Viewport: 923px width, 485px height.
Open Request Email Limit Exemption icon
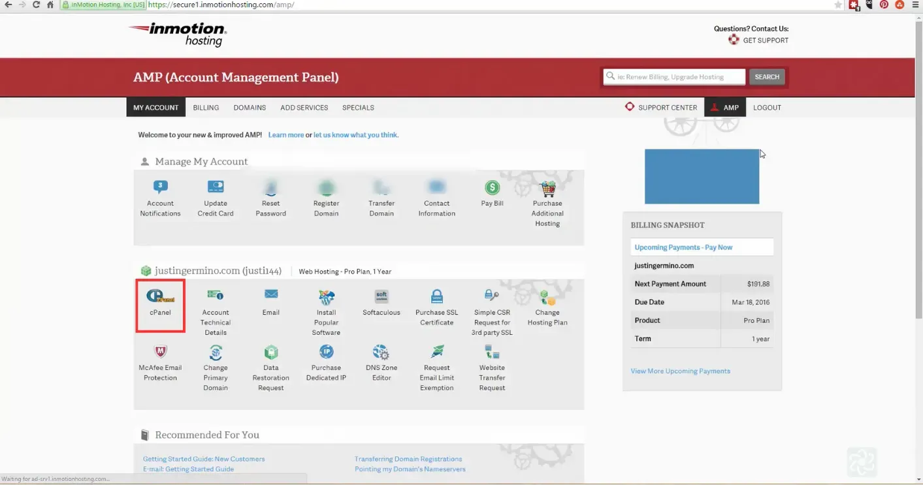pos(437,352)
